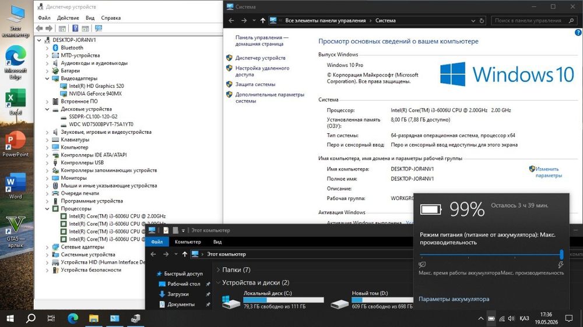The image size is (583, 327).
Task: Select WDC WD7500BPVT-75A1YT0 disk
Action: [x=101, y=125]
